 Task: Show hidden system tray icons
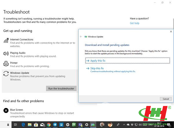tap(124, 125)
